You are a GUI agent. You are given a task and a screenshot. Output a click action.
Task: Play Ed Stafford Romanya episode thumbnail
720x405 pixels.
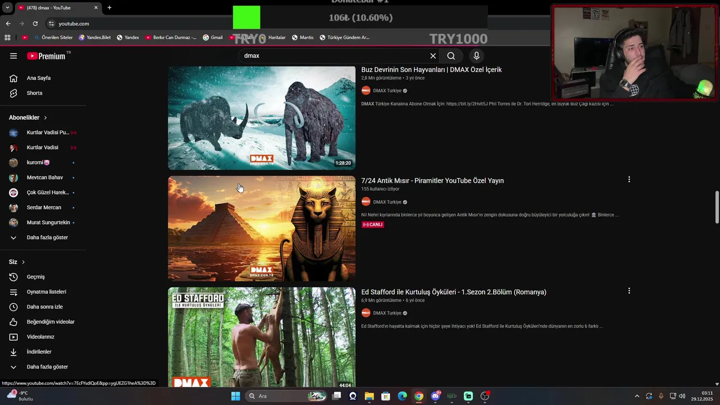262,338
